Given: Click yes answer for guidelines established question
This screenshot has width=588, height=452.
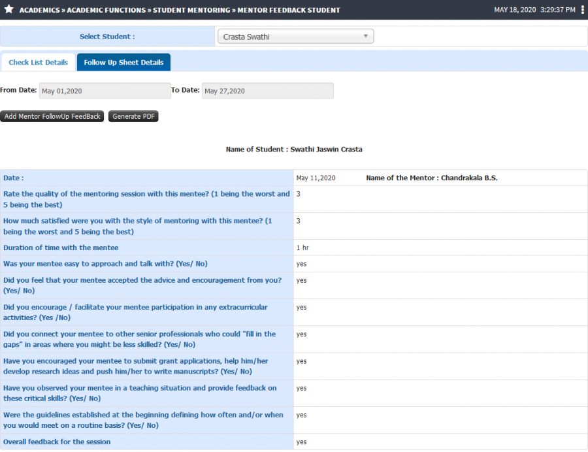Looking at the screenshot, I should click(x=301, y=415).
